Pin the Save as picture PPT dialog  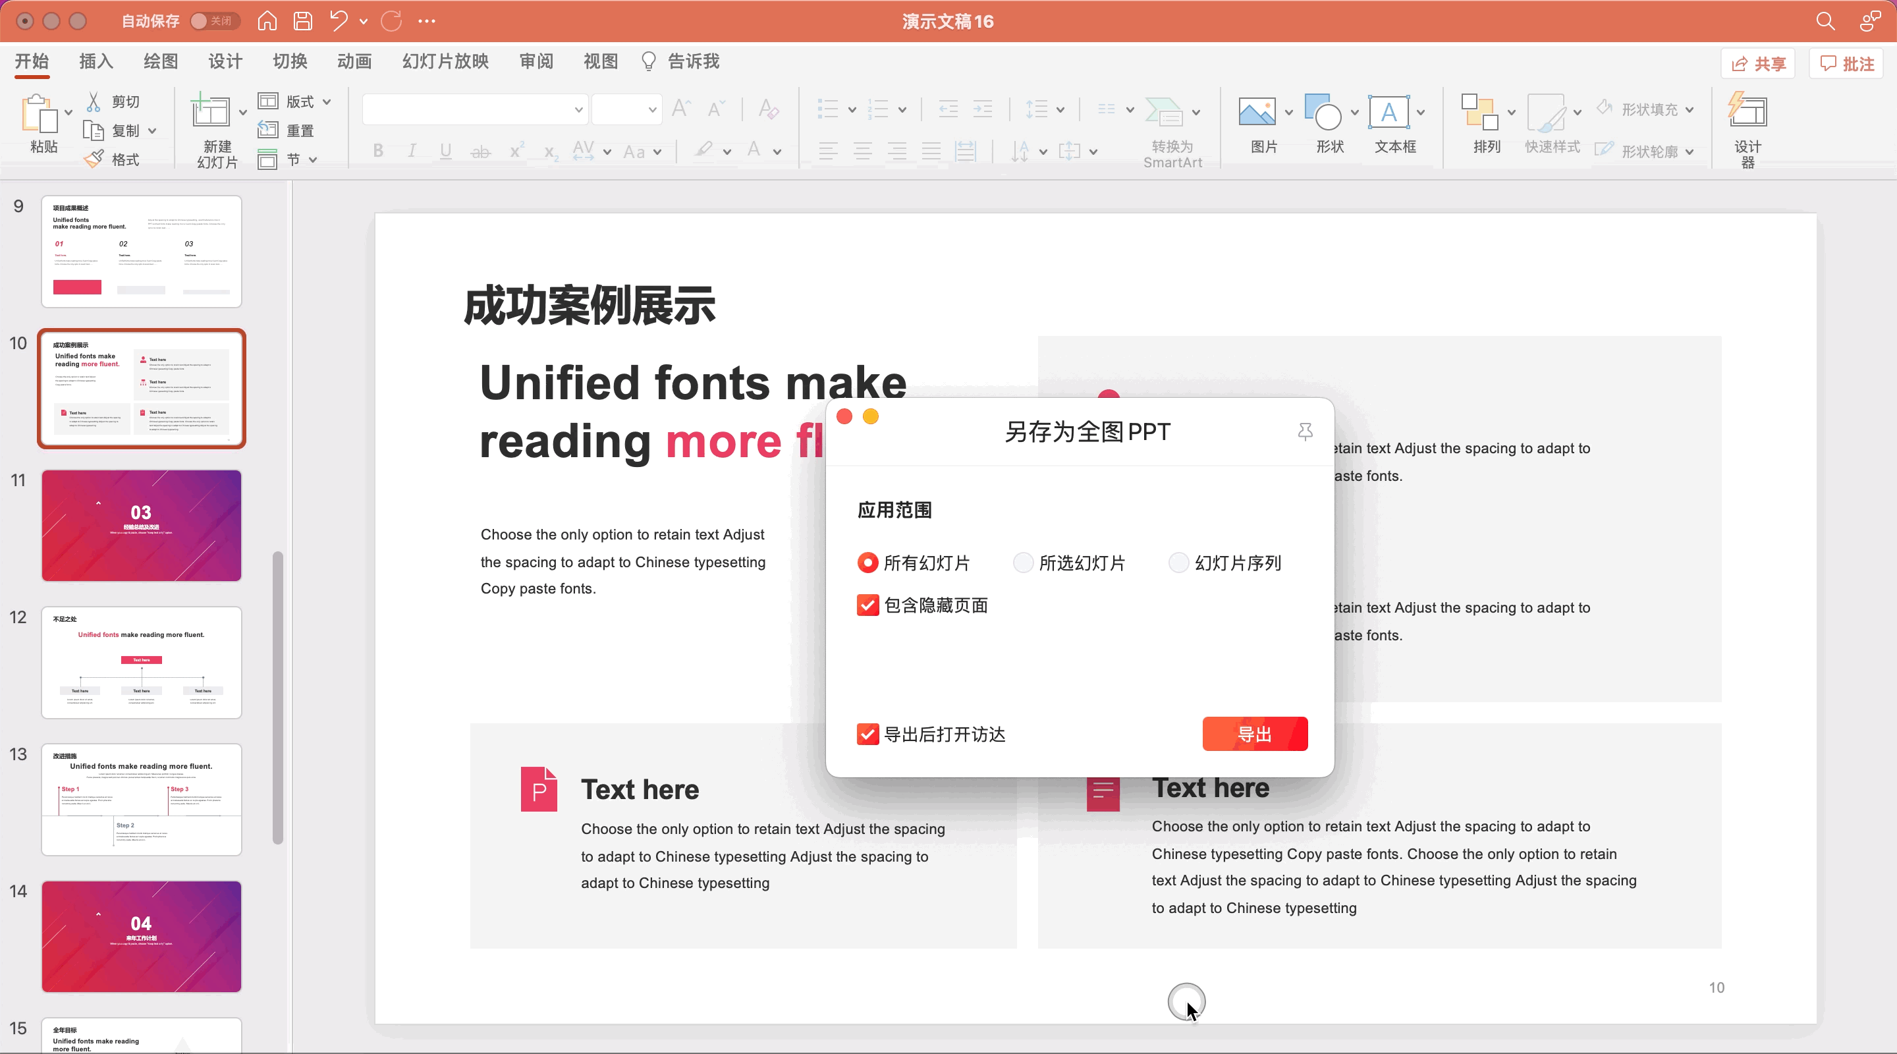coord(1305,431)
